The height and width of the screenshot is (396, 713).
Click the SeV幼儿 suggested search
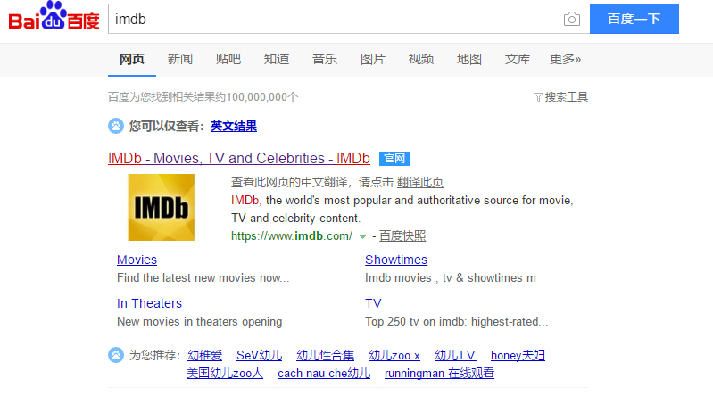click(x=259, y=356)
